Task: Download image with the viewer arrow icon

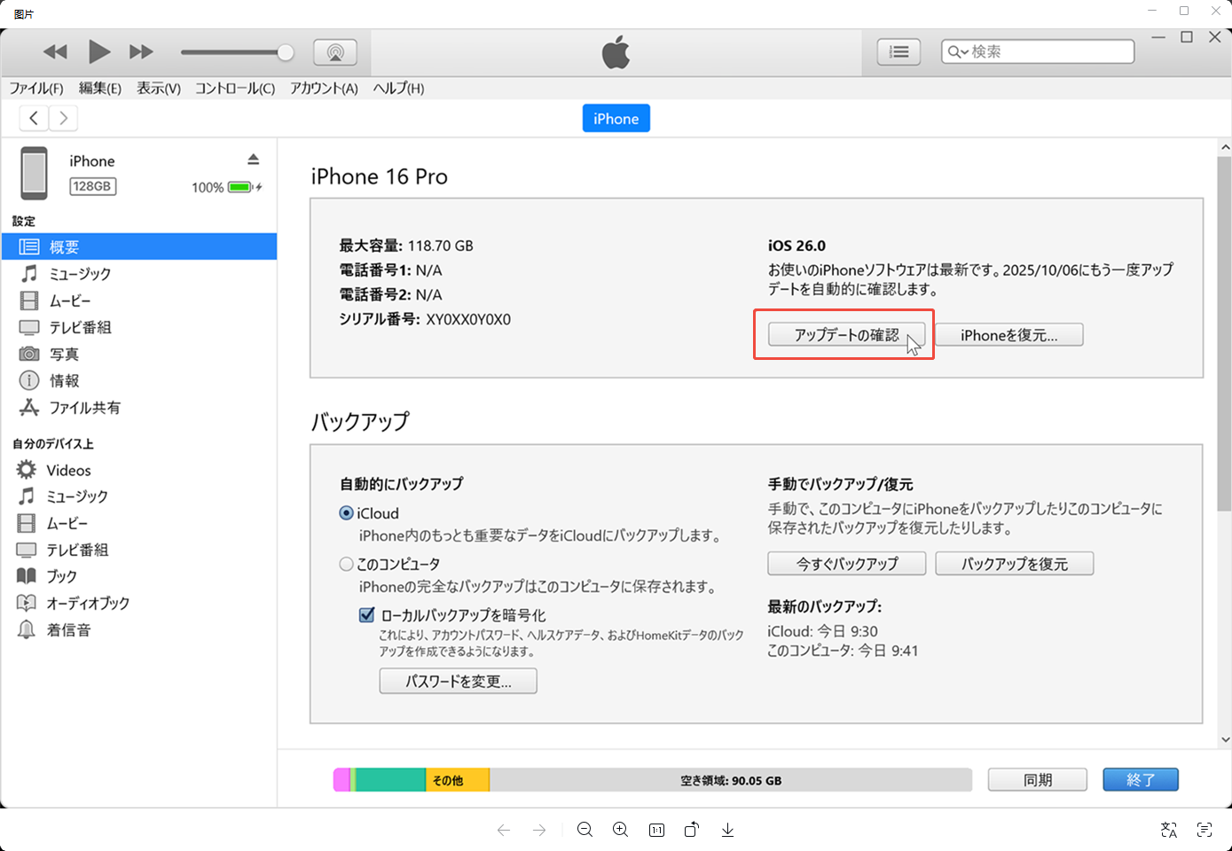Action: 727,830
